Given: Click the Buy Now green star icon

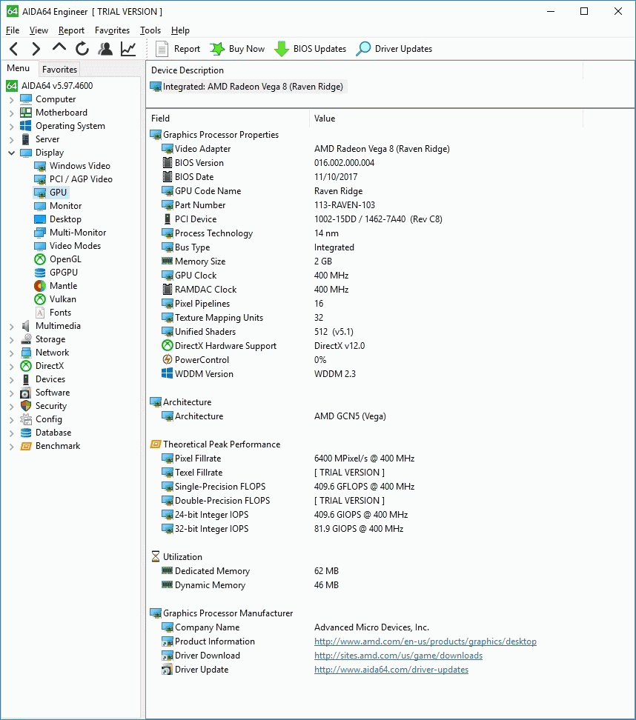Looking at the screenshot, I should tap(217, 49).
